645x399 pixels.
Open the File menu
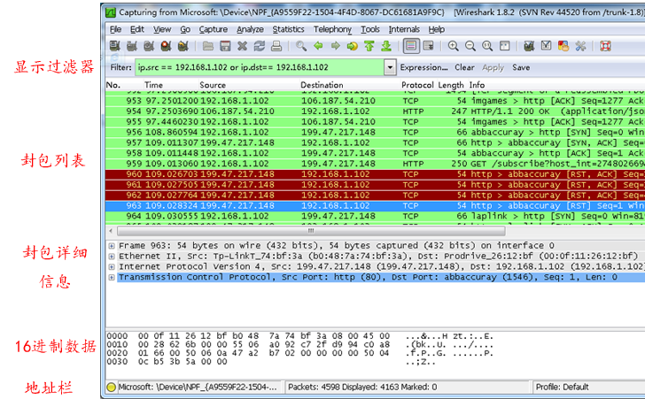coord(115,29)
